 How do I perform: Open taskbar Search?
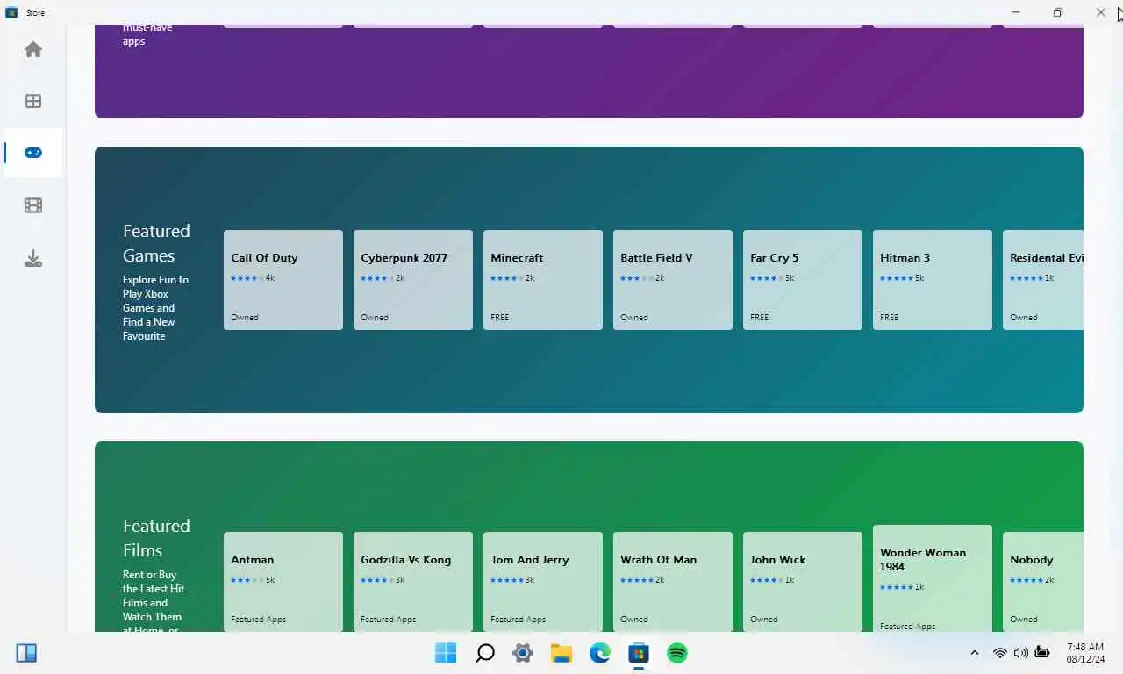pyautogui.click(x=484, y=653)
